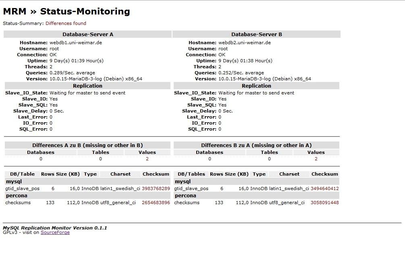
Task: Click the MRM Status-Monitoring page title
Action: tap(66, 12)
